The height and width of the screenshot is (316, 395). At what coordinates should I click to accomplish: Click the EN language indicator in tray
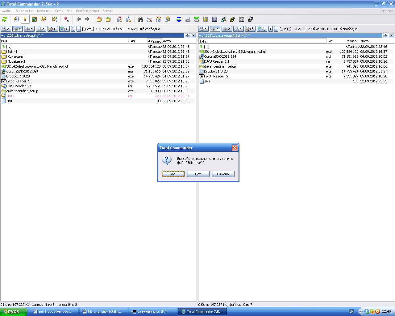351,311
